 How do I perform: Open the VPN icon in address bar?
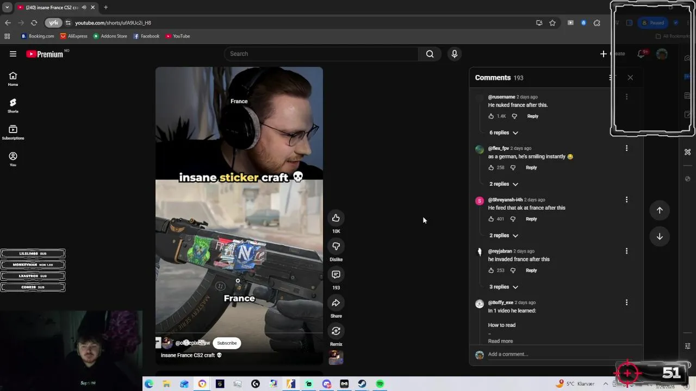[53, 23]
